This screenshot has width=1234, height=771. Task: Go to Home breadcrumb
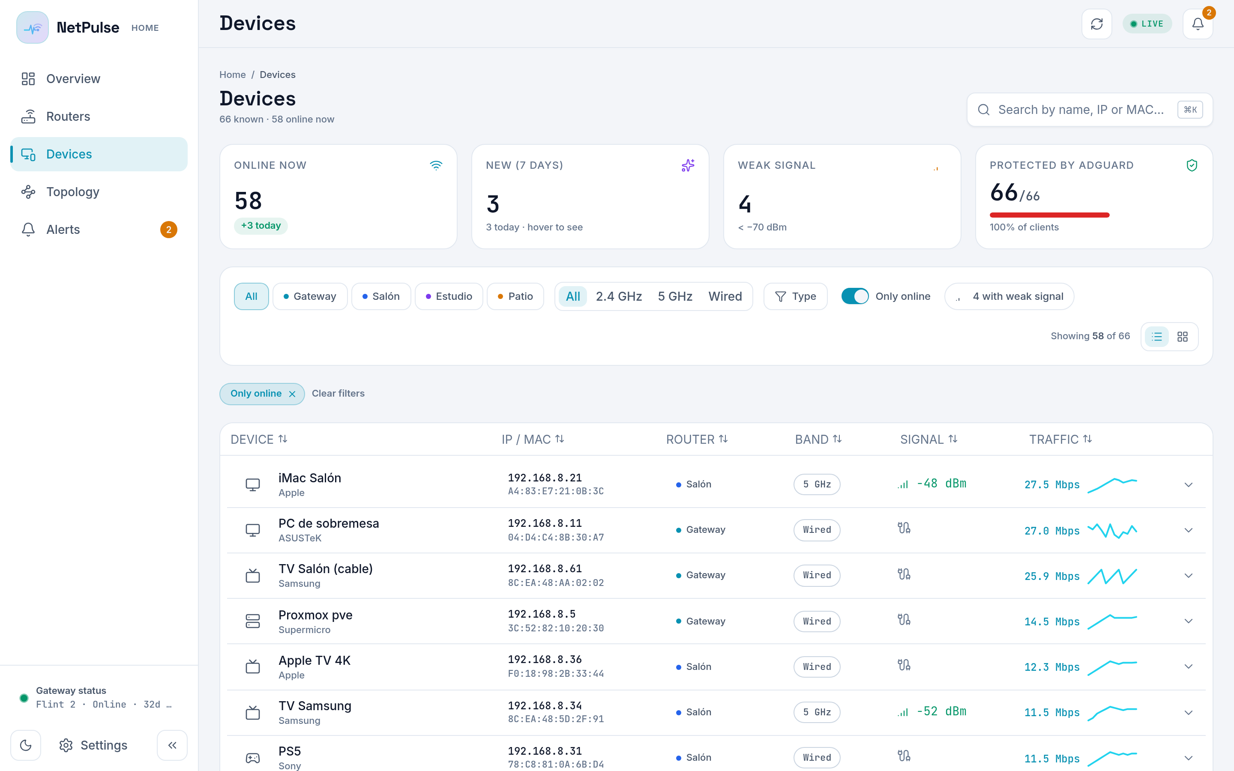233,75
